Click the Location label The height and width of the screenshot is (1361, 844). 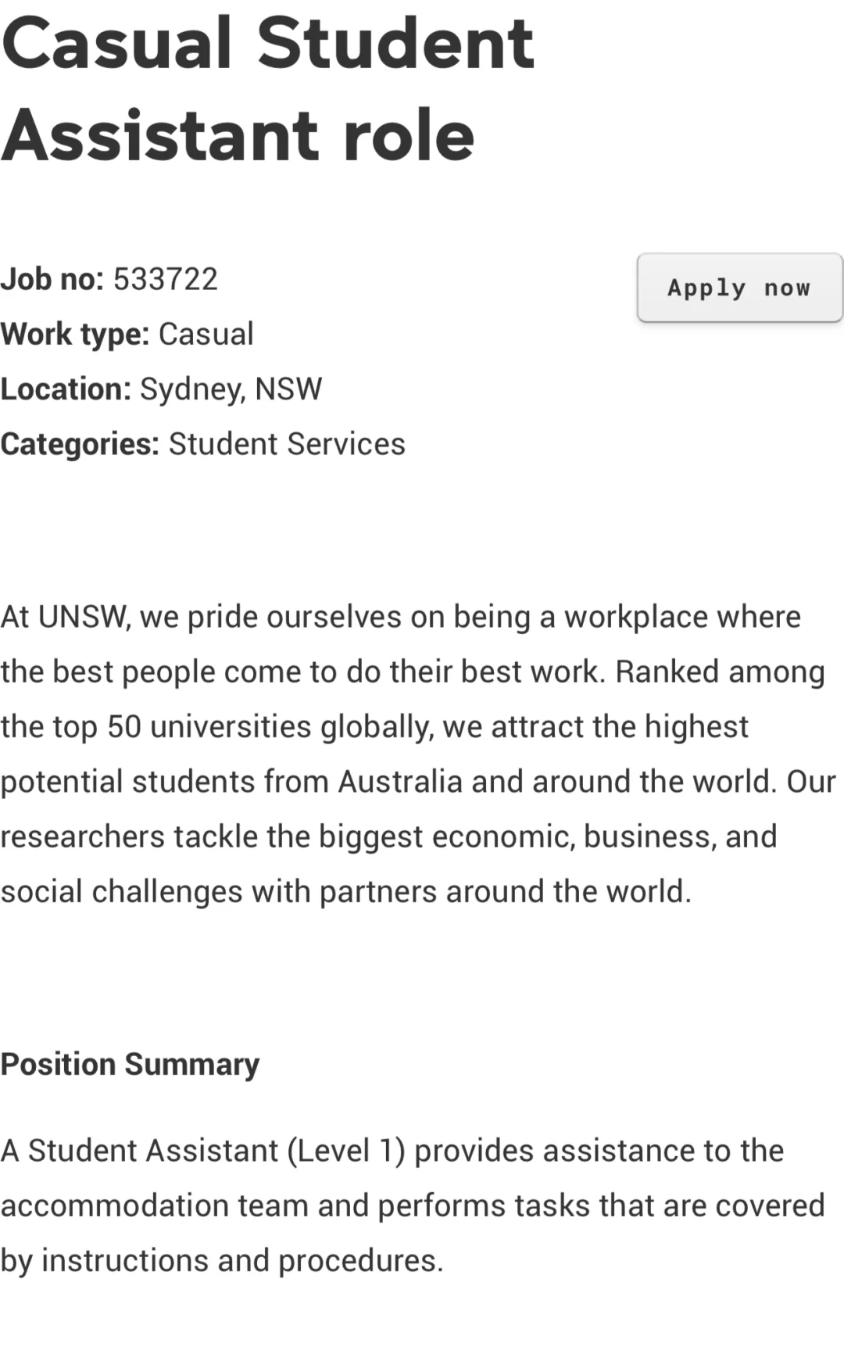pos(66,389)
